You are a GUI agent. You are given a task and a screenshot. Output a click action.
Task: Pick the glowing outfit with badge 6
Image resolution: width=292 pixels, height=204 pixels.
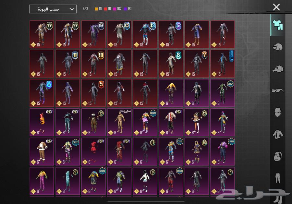[42, 93]
